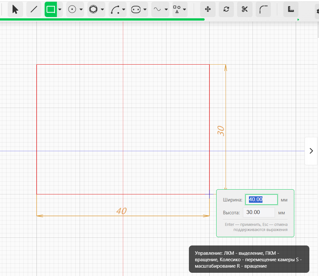
Task: Open the Polygon tool dropdown arrow
Action: (102, 9)
